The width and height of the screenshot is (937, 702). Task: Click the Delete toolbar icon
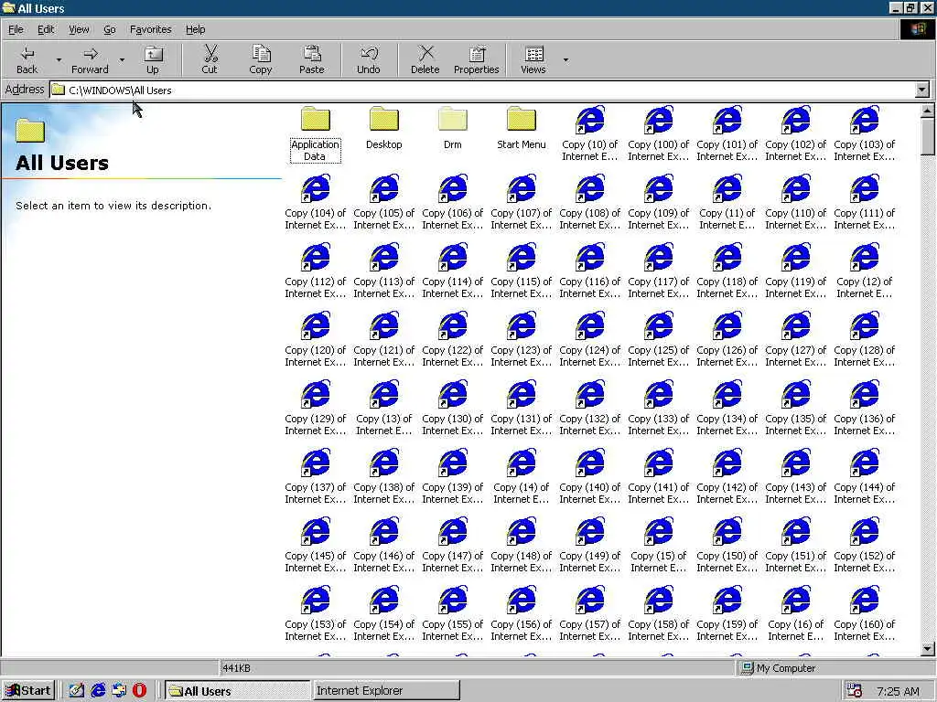[x=425, y=59]
